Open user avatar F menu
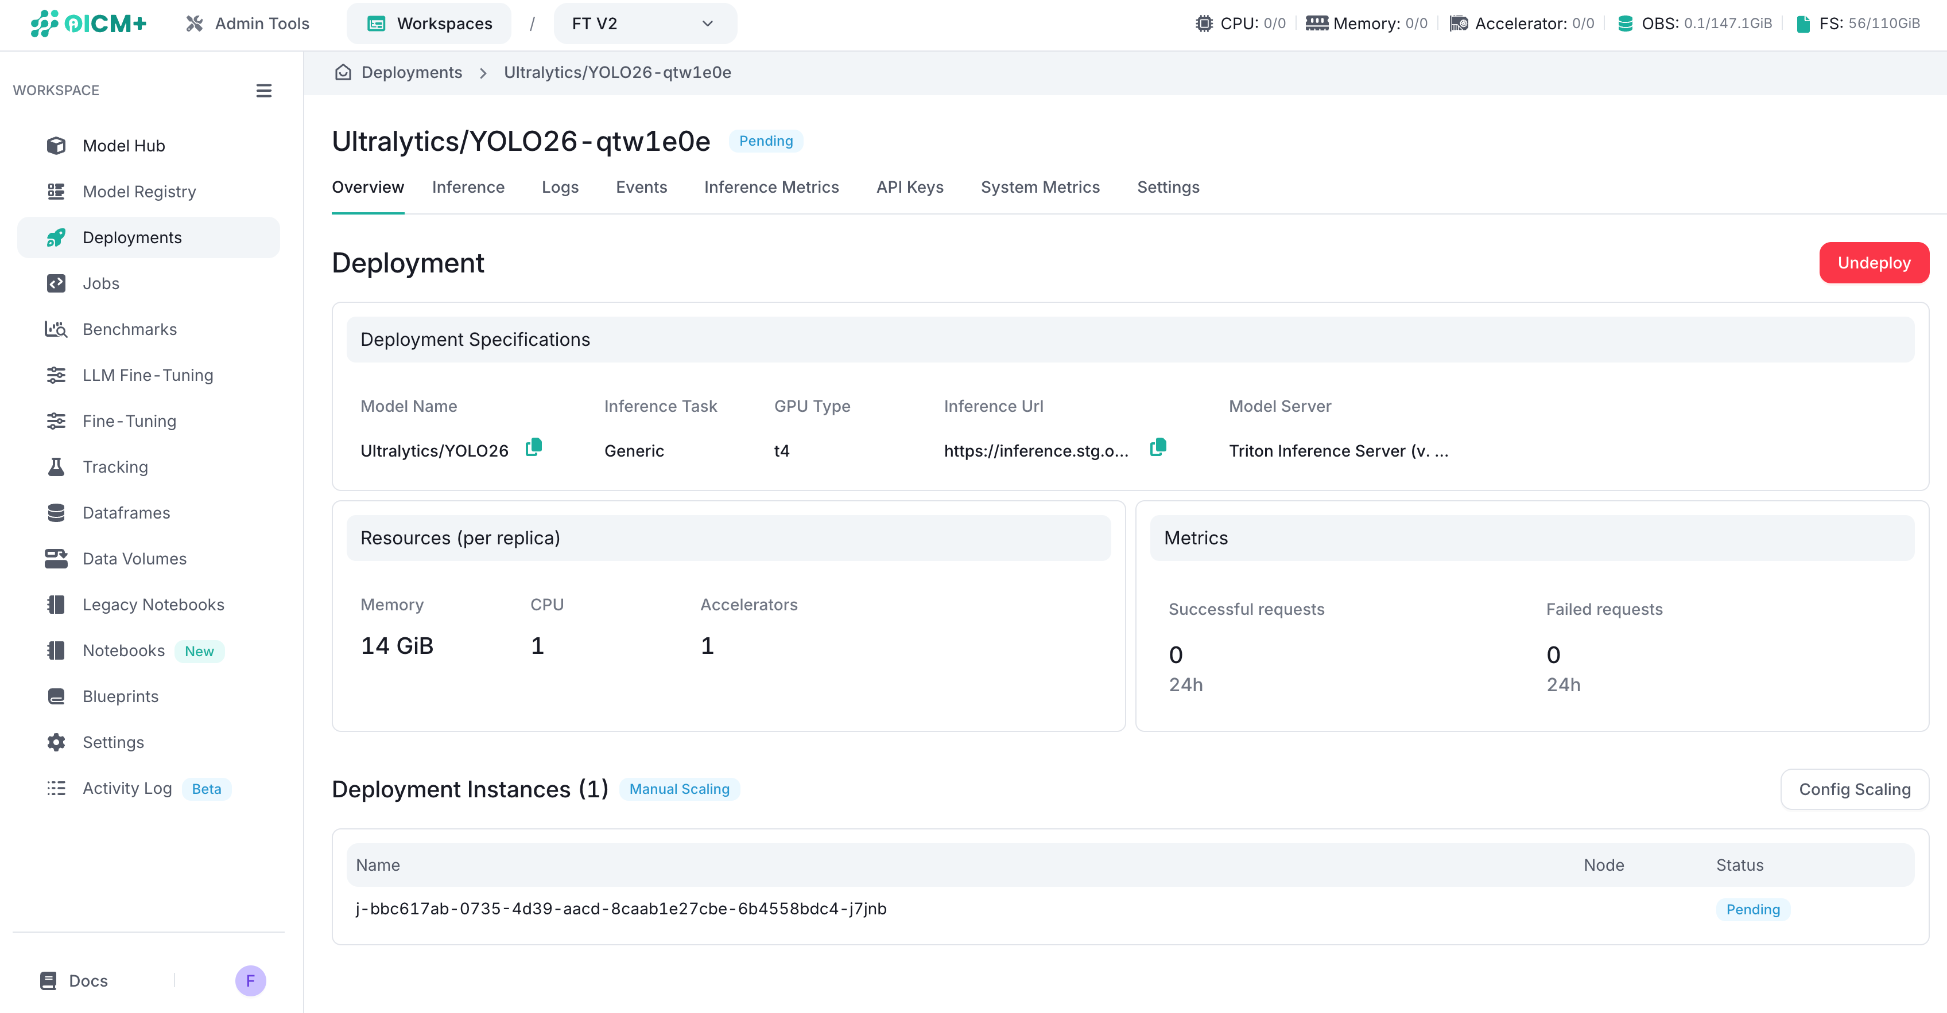1947x1013 pixels. tap(250, 980)
